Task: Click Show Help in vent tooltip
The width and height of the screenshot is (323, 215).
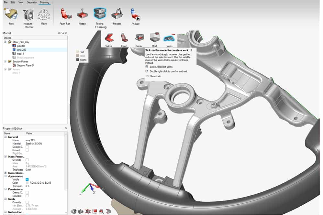Action: [155, 76]
